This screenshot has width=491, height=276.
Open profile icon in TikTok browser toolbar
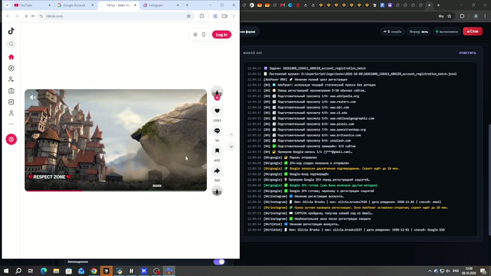(x=215, y=16)
